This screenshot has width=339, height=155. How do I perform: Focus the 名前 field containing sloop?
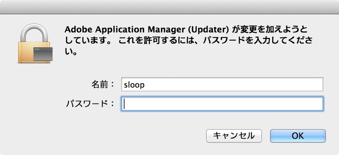[222, 84]
